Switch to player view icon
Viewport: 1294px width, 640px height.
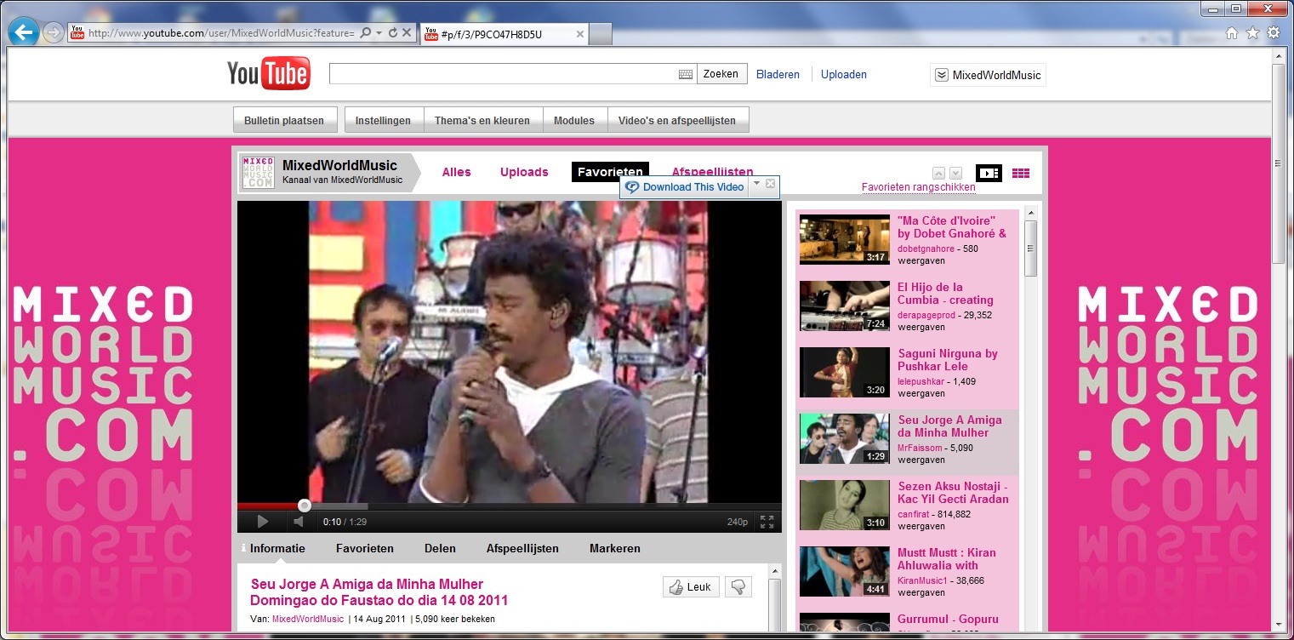(x=989, y=173)
